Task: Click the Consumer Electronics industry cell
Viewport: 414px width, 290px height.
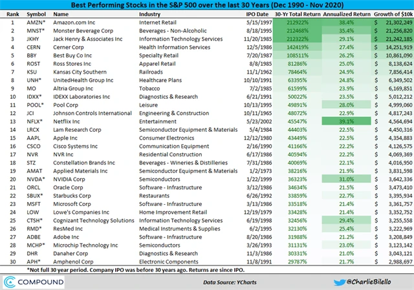Action: point(167,138)
